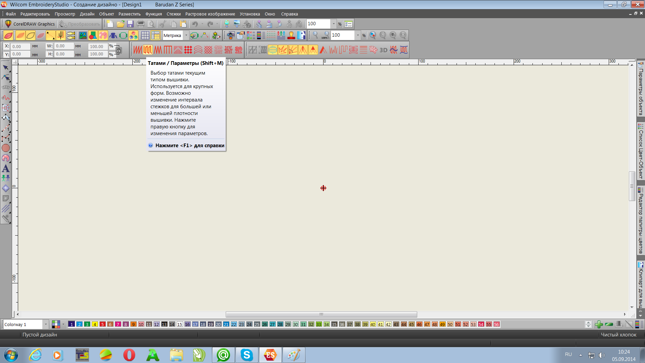Click the X coordinate input field
The height and width of the screenshot is (363, 645).
click(x=20, y=46)
